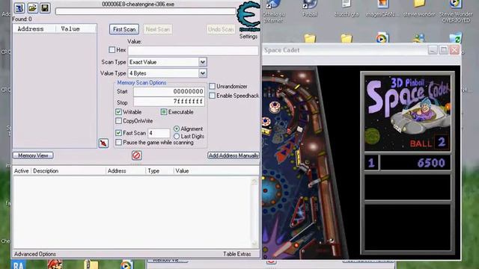The image size is (479, 269).
Task: Click the RA icon in taskbar
Action: click(x=18, y=265)
